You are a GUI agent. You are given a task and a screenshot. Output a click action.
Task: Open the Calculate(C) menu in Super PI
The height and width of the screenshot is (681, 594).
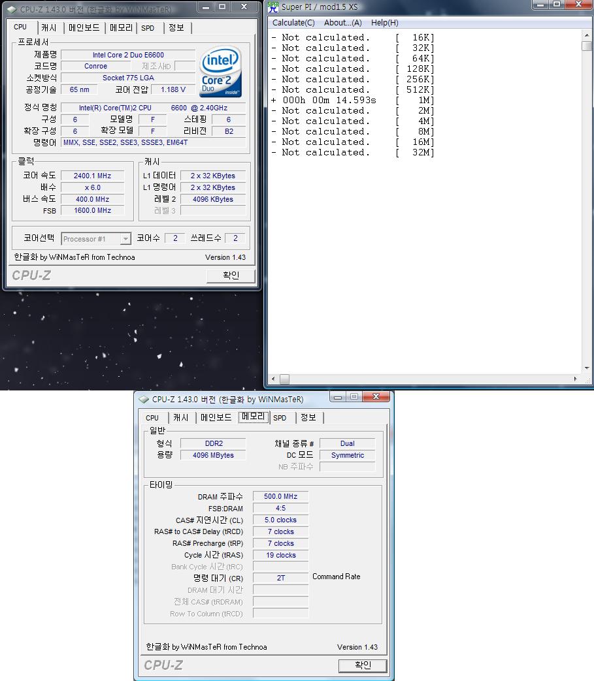tap(293, 23)
